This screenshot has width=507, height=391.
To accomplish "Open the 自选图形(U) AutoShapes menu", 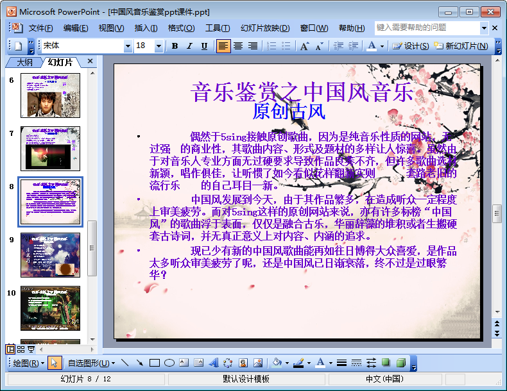I will click(x=92, y=363).
